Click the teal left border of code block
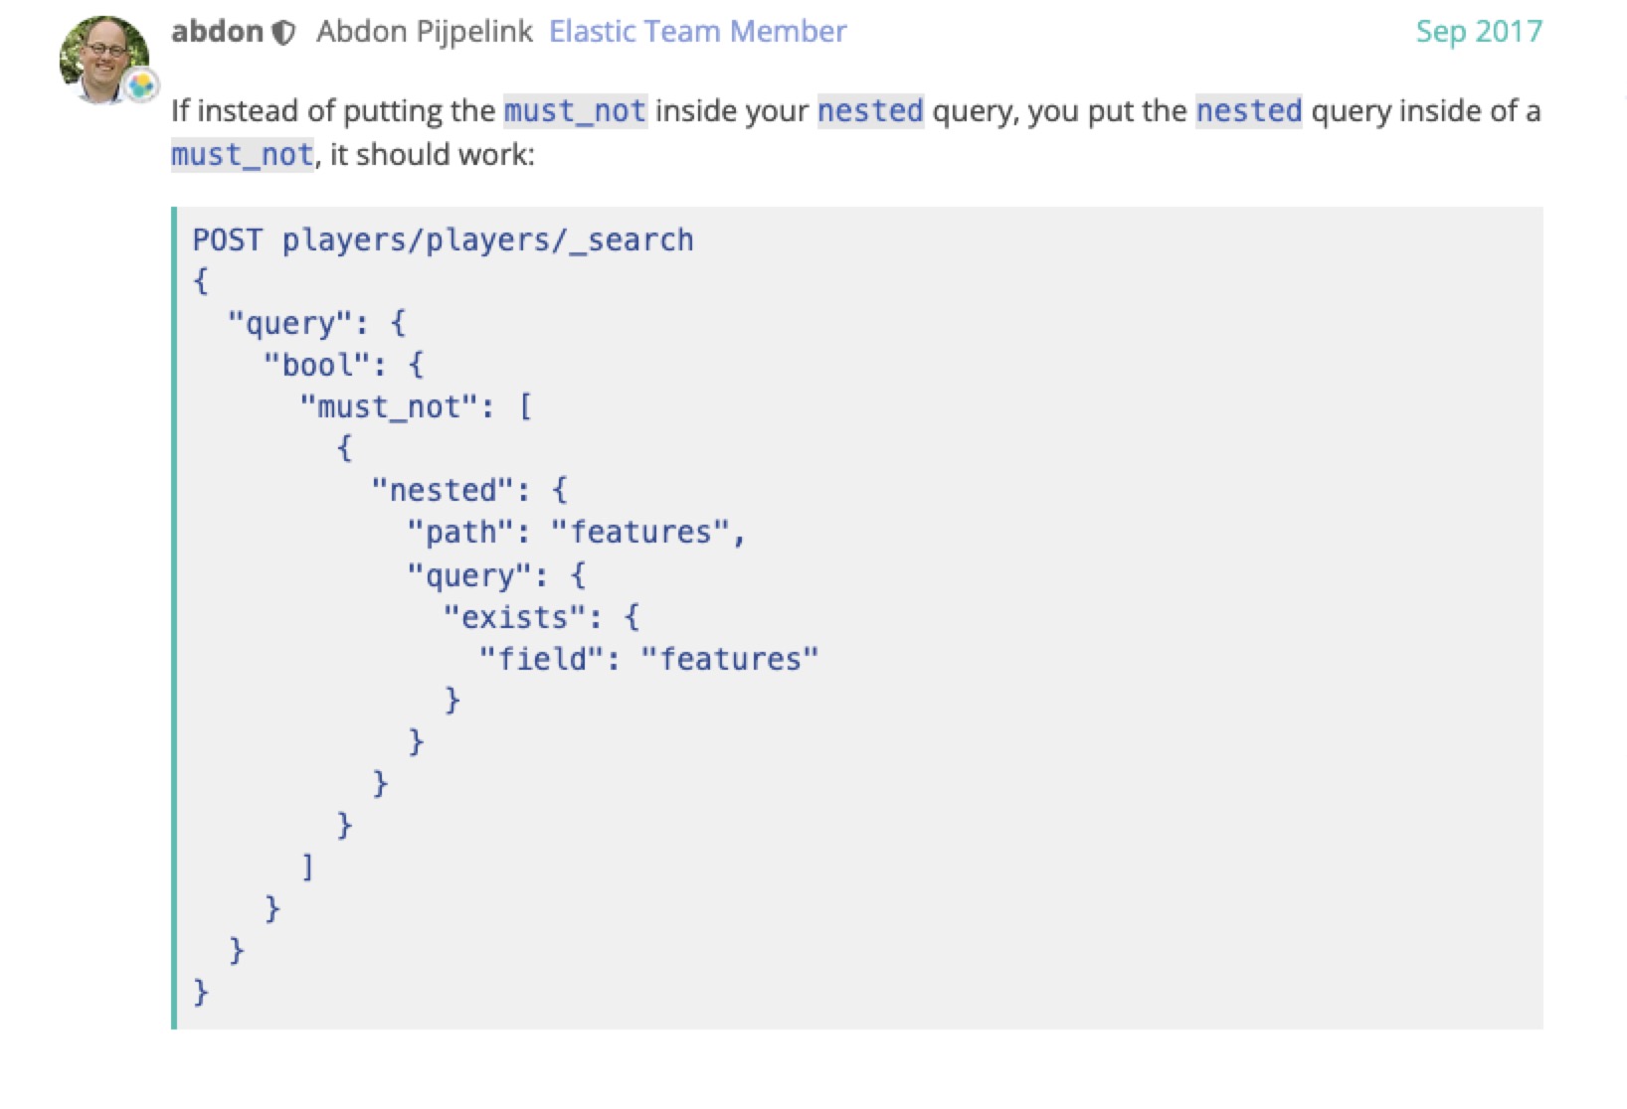Viewport: 1627px width, 1109px height. (174, 617)
